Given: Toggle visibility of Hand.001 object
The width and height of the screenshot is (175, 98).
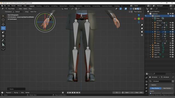Looking at the screenshot, I should tap(170, 48).
